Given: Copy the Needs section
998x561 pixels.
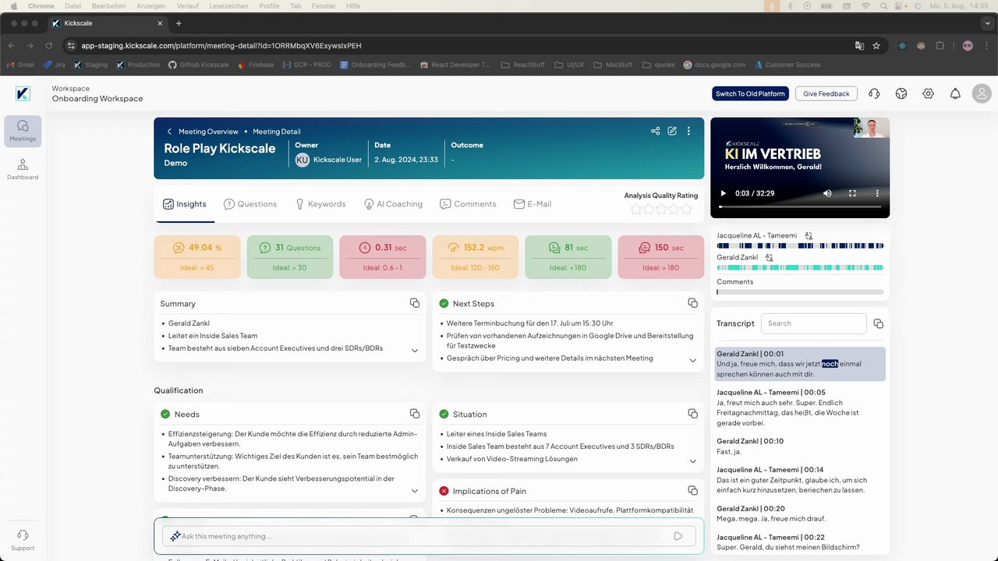Looking at the screenshot, I should [x=415, y=414].
